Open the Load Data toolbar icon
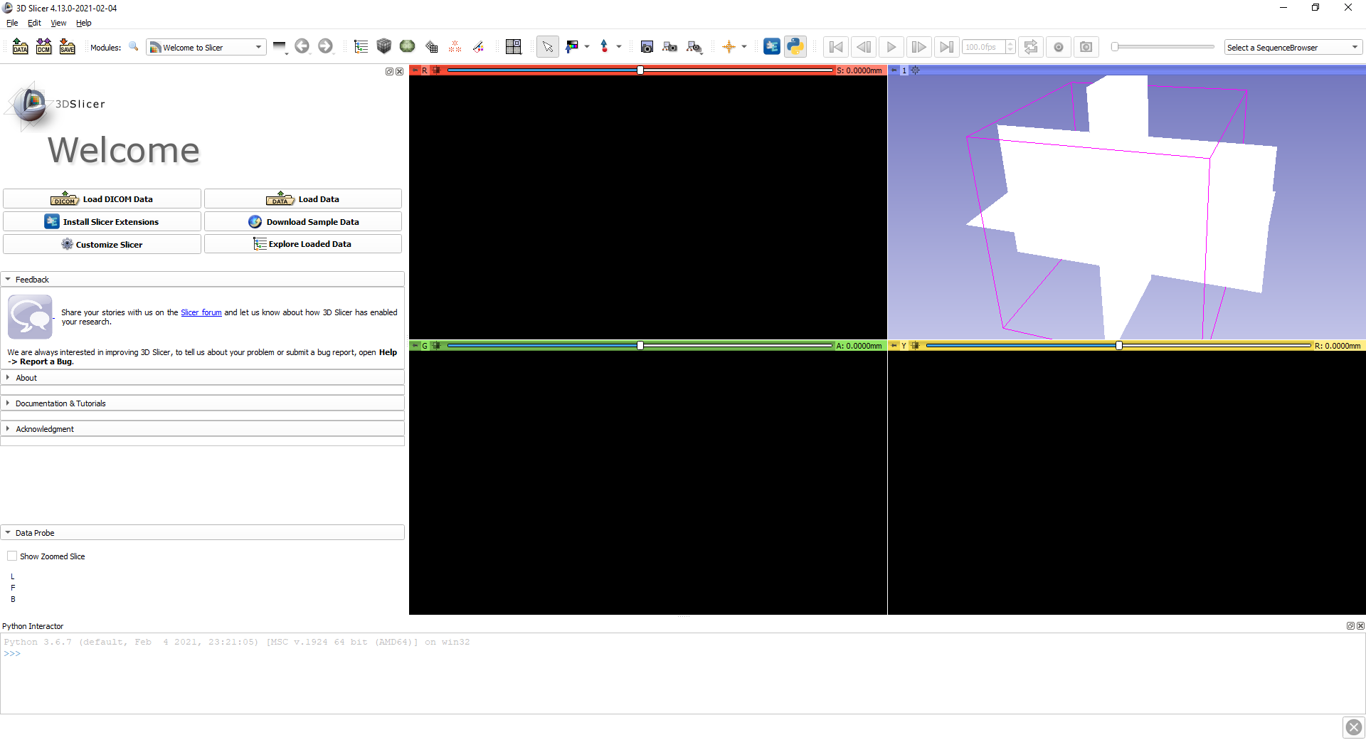Viewport: 1366px width, 740px height. click(x=20, y=47)
